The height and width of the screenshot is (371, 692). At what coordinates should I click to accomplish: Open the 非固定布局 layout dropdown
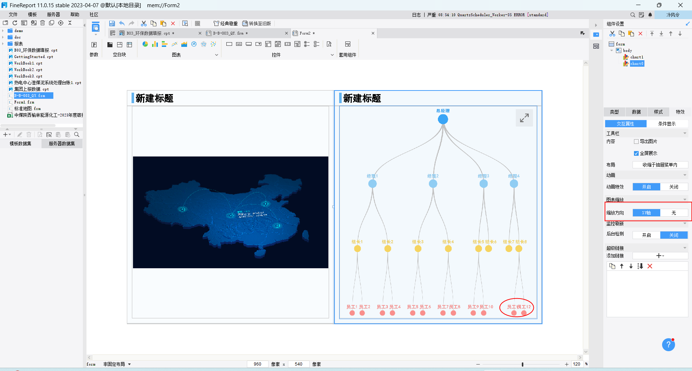[x=117, y=364]
